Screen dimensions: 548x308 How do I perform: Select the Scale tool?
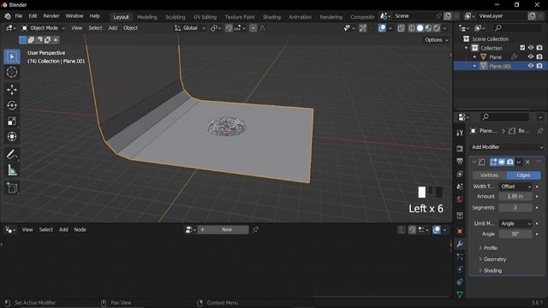pyautogui.click(x=12, y=121)
